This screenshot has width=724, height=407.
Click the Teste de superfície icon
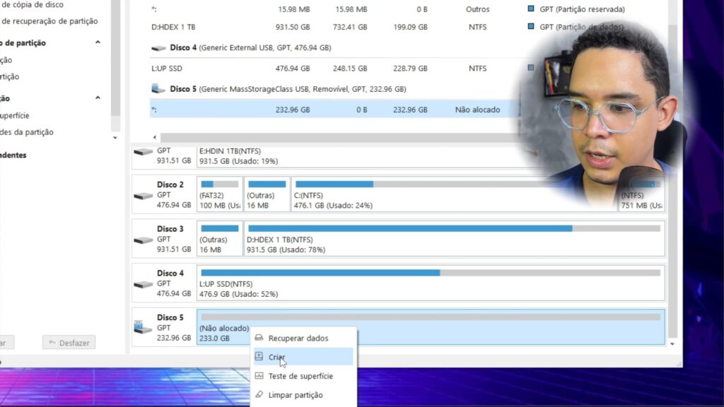259,376
